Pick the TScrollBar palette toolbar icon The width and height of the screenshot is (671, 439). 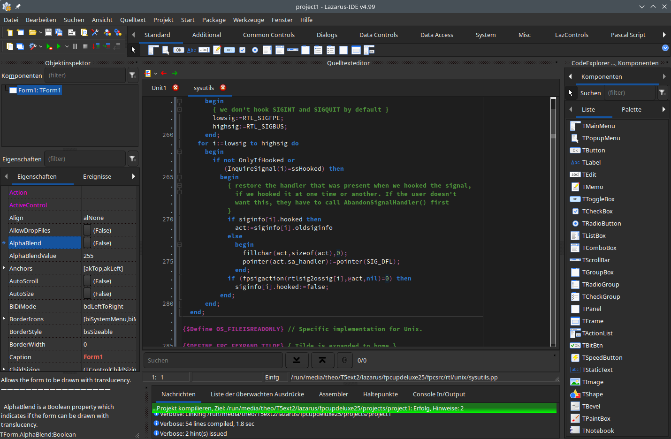pos(293,50)
